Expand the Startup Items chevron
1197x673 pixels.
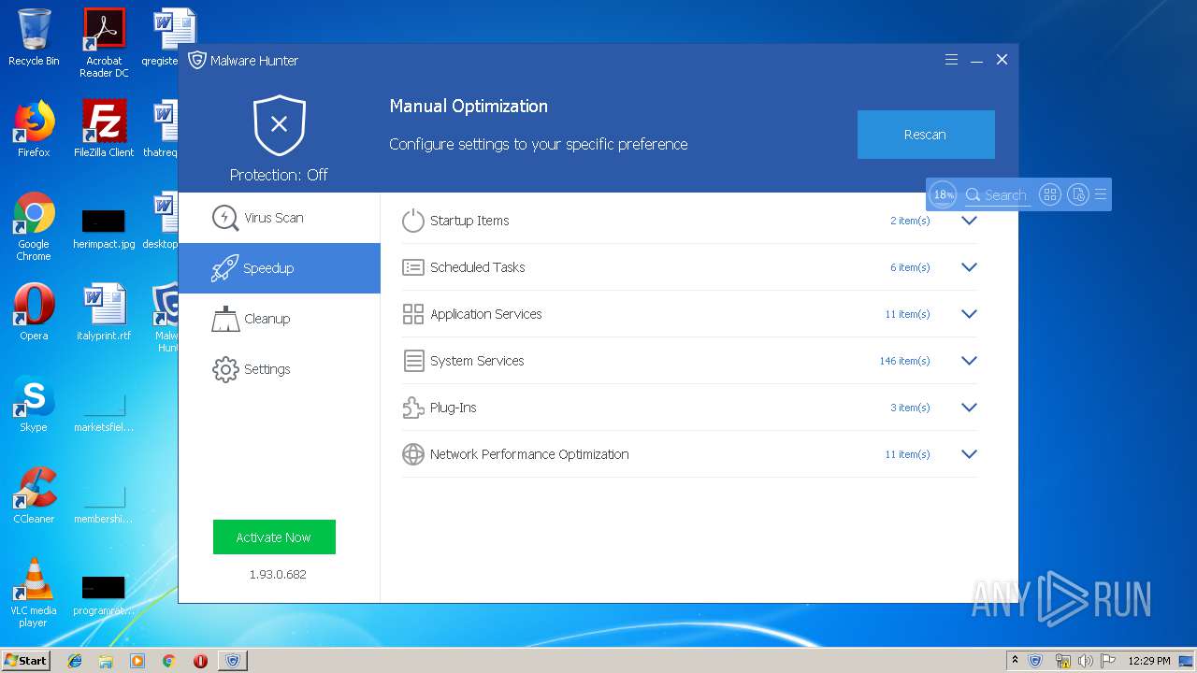(x=969, y=221)
